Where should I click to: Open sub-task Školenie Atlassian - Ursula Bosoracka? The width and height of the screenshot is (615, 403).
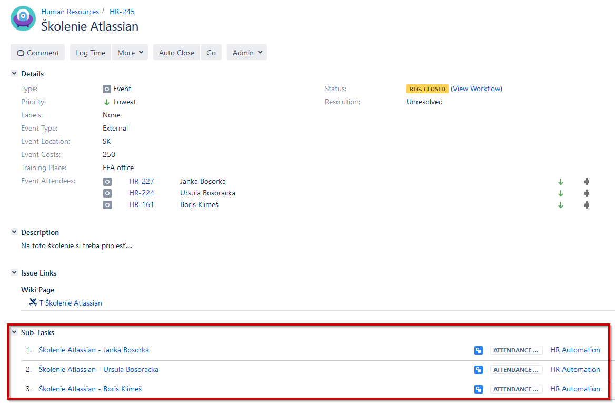coord(98,369)
